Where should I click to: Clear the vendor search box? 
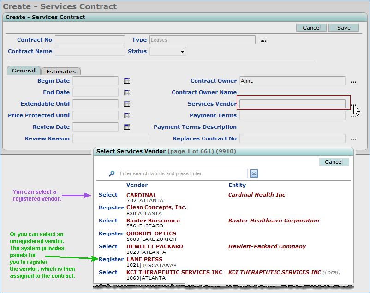coord(254,173)
